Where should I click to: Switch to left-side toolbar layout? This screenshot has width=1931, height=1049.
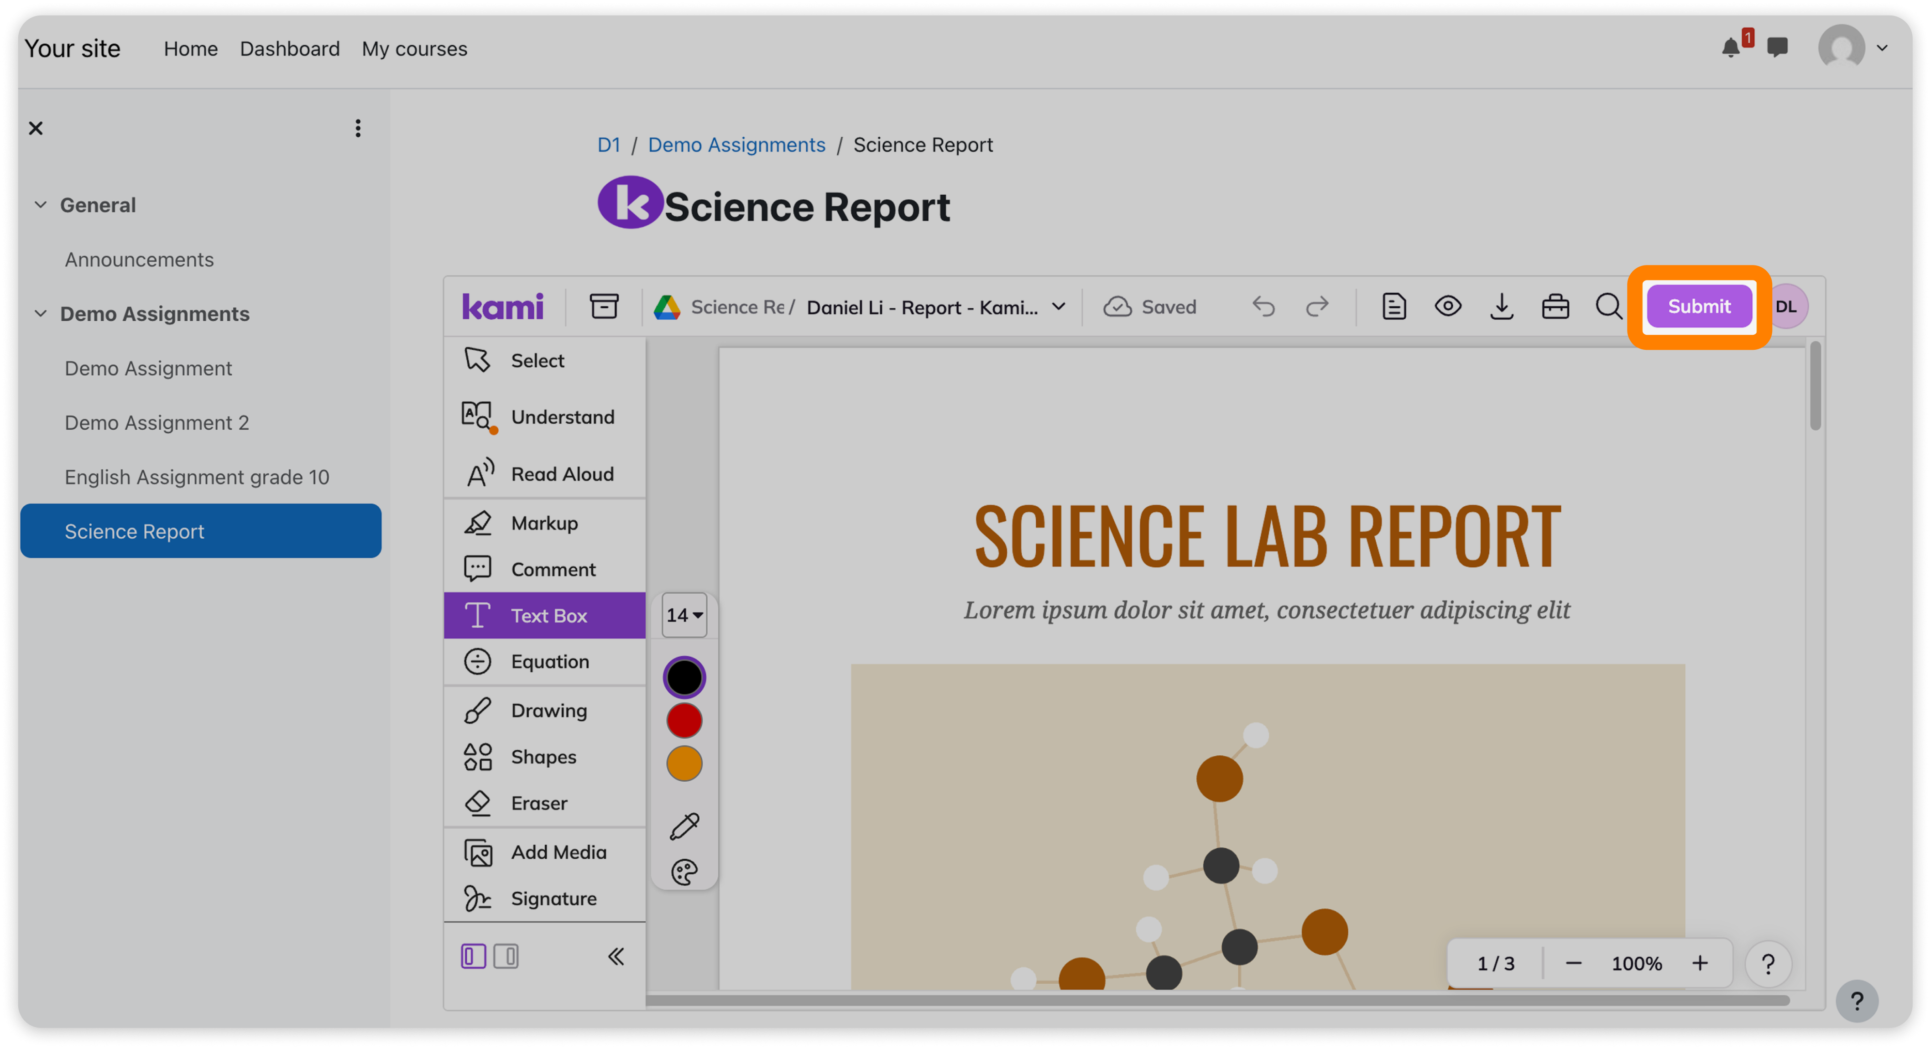click(x=473, y=956)
